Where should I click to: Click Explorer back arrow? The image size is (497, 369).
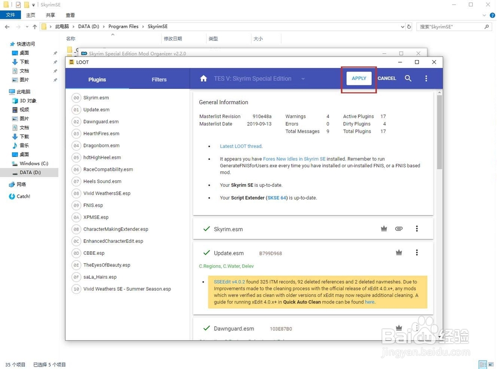[x=7, y=27]
